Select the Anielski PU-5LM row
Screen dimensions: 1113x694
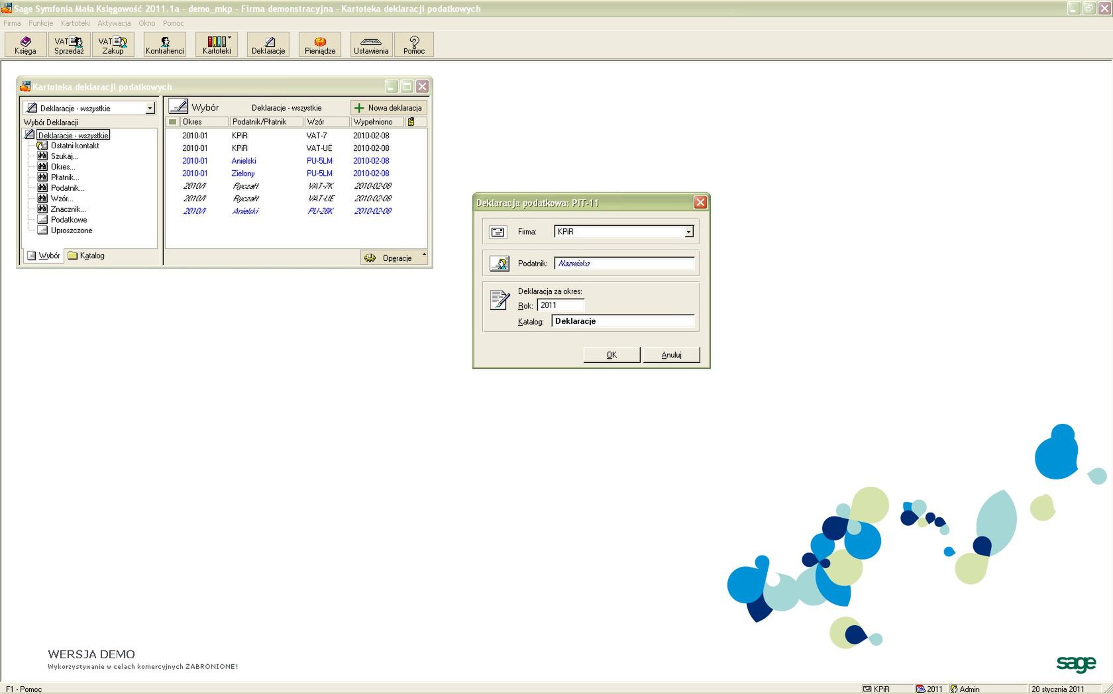tap(295, 161)
